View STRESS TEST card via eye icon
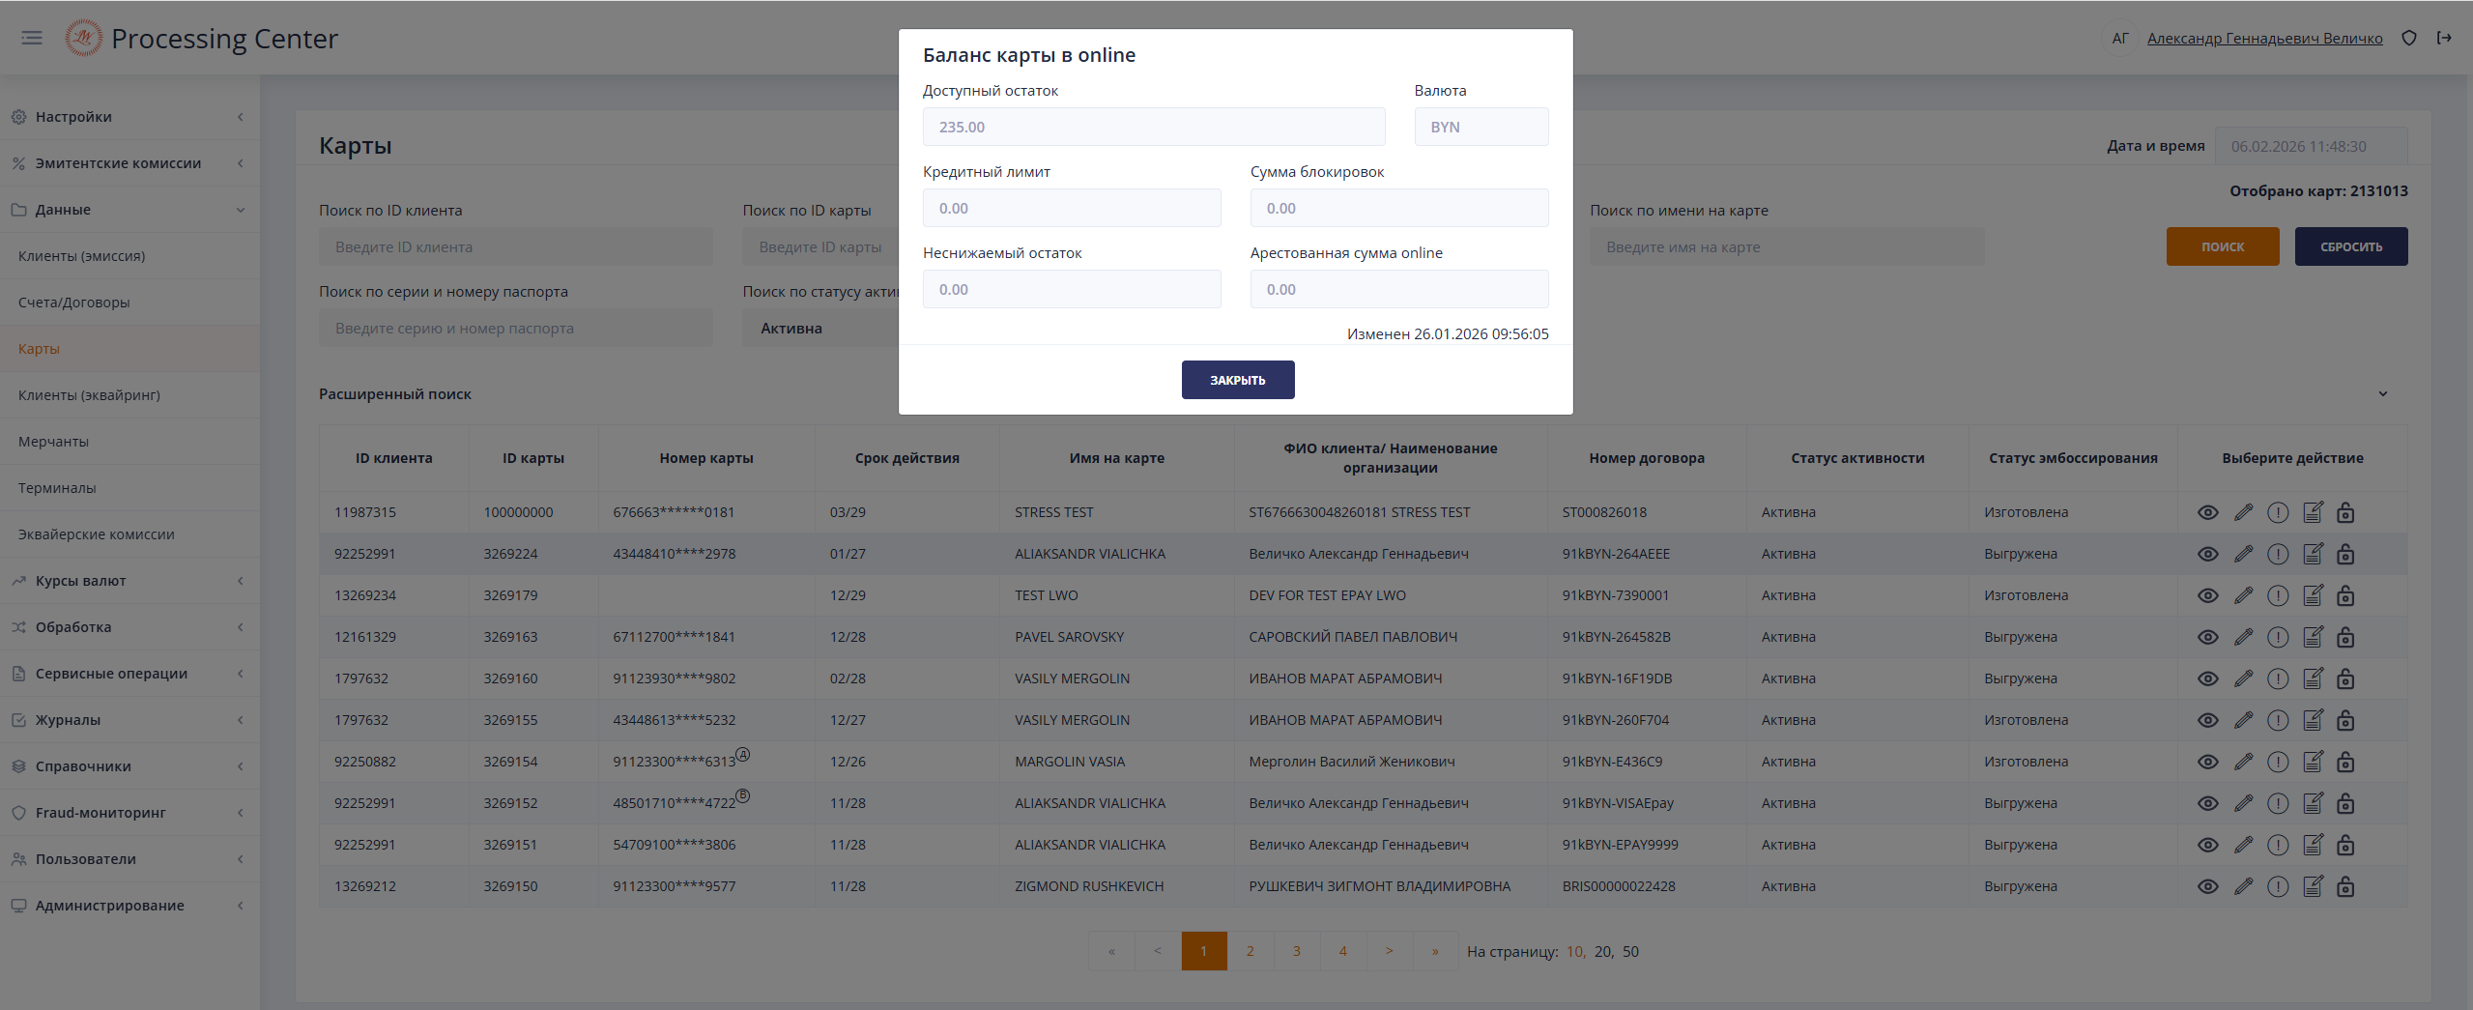The width and height of the screenshot is (2473, 1010). pyautogui.click(x=2207, y=512)
